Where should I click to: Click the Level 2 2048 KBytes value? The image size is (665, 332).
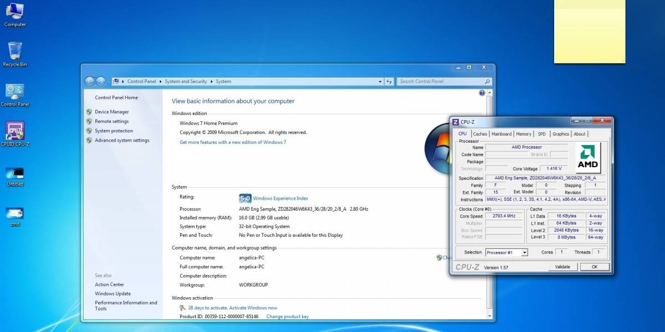[565, 230]
